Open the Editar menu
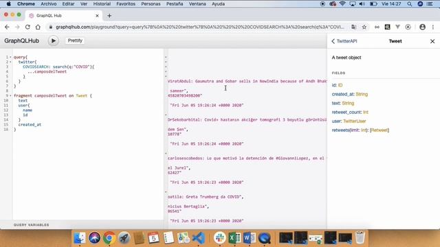The height and width of the screenshot is (247, 440). 68,4
